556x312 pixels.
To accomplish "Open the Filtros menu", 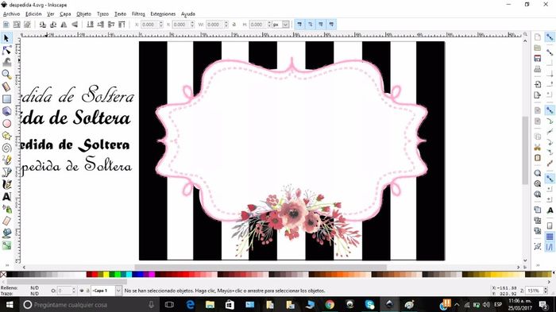I will pyautogui.click(x=138, y=13).
